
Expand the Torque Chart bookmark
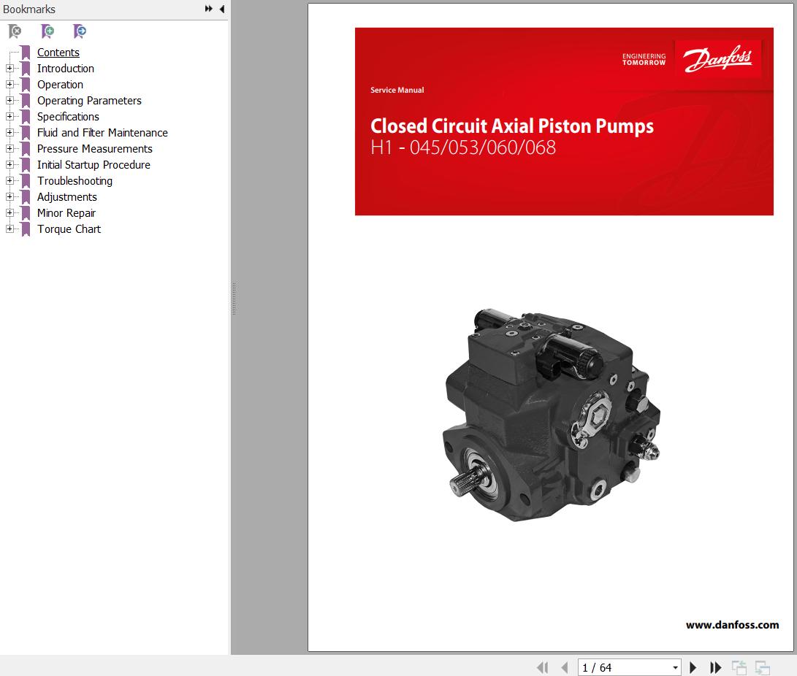(9, 229)
